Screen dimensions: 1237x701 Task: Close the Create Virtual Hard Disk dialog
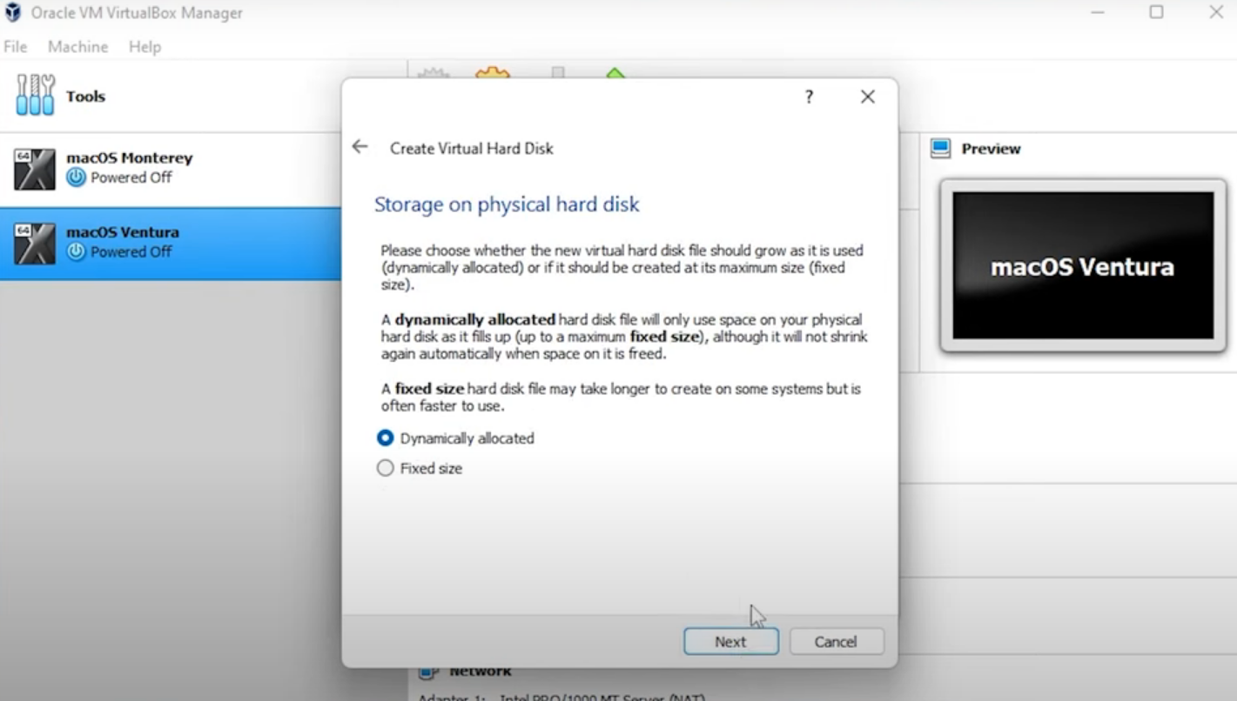(x=868, y=97)
